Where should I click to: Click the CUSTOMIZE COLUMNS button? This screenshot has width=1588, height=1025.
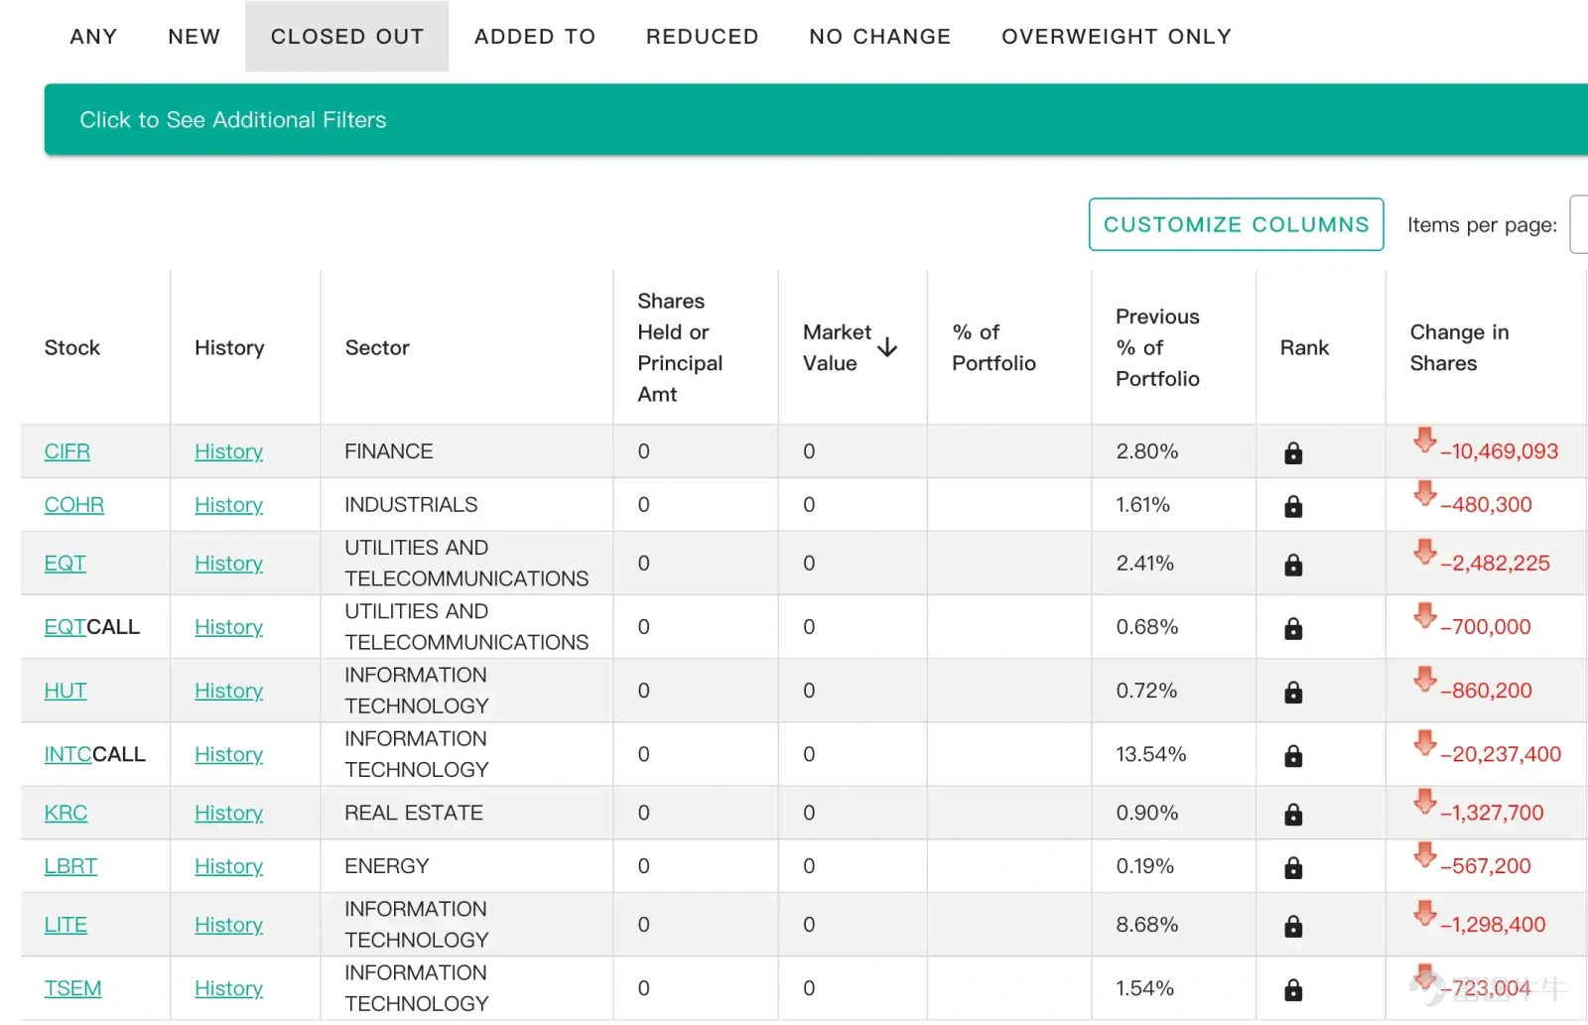coord(1236,224)
